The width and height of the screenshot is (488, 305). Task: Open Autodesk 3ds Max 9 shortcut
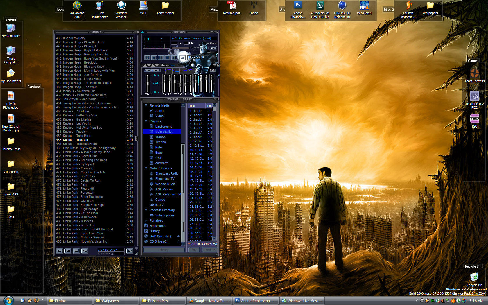[x=320, y=10]
